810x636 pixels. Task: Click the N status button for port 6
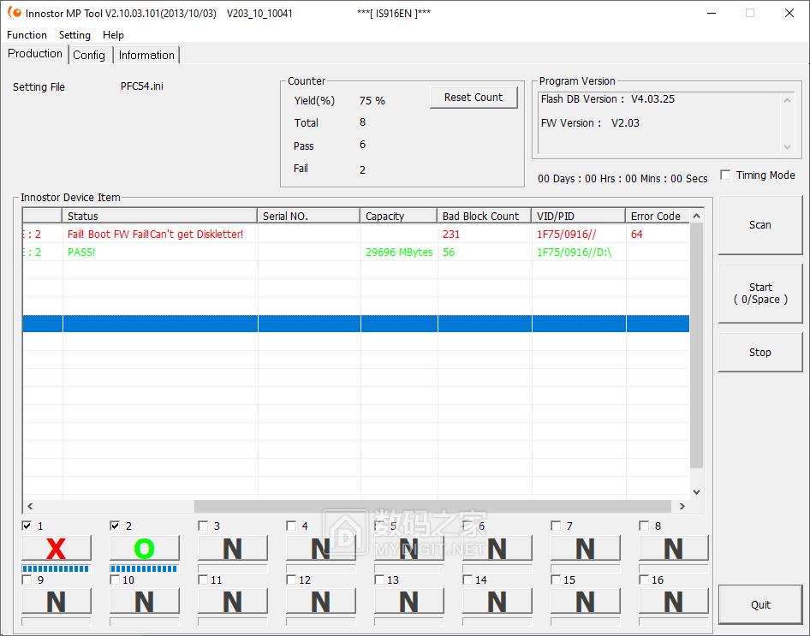click(497, 548)
